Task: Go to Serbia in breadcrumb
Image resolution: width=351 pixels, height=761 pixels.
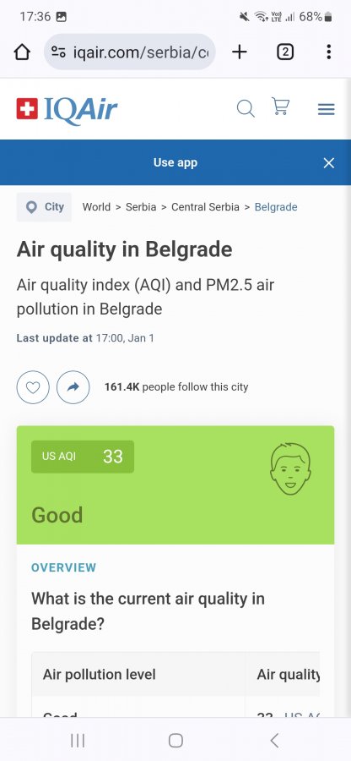Action: pos(141,207)
